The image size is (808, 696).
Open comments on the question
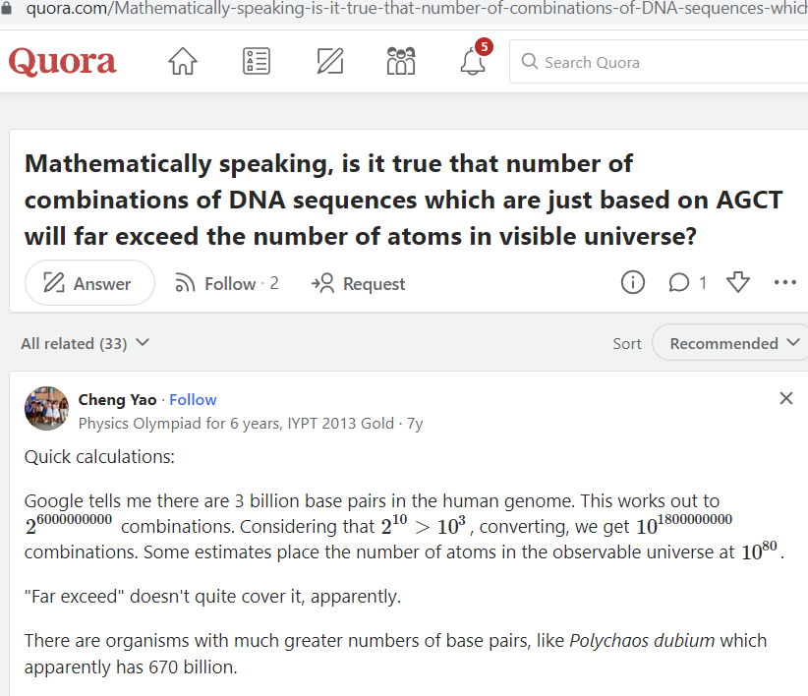687,283
